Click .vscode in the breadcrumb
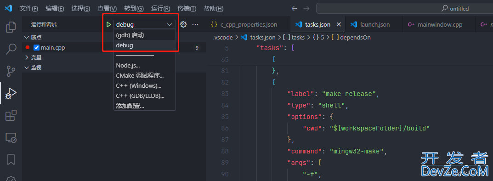Viewport: 493px width, 181px height. click(223, 37)
